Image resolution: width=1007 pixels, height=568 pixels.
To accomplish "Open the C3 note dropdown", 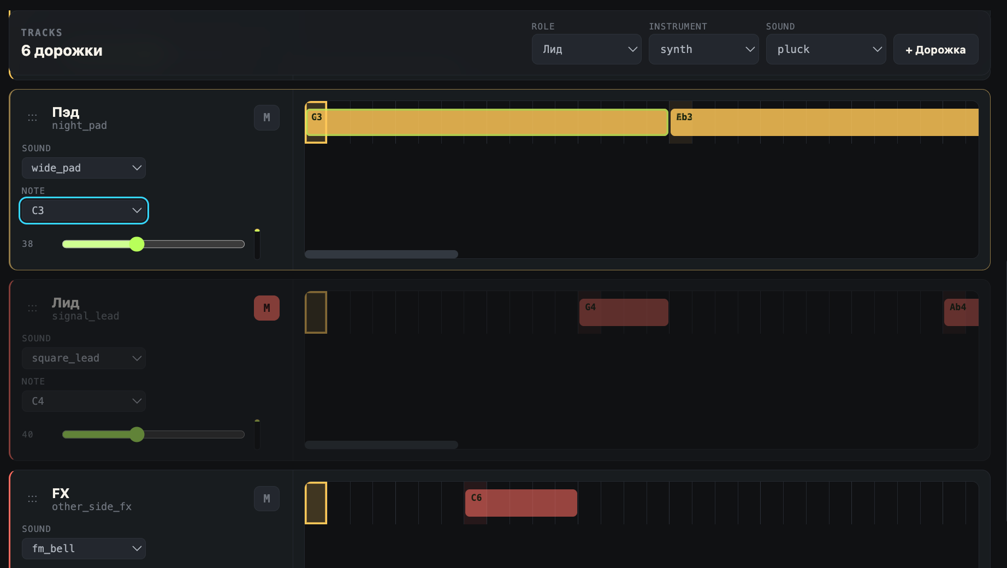I will 84,210.
